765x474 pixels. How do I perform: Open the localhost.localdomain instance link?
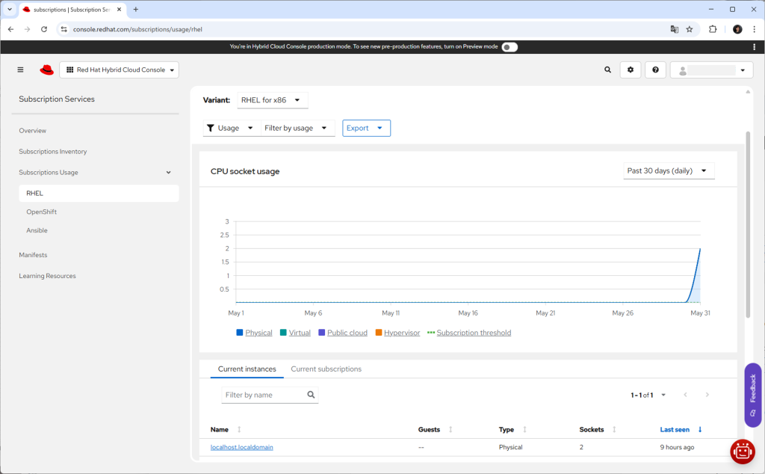click(x=242, y=447)
